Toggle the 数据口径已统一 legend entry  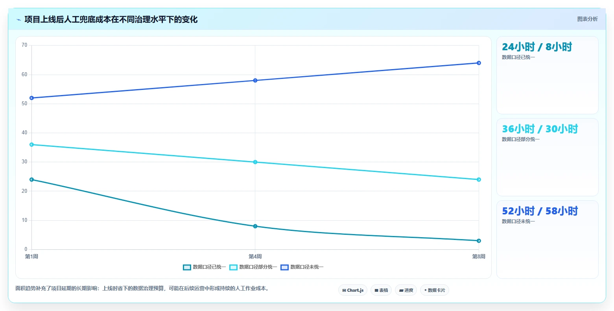204,267
